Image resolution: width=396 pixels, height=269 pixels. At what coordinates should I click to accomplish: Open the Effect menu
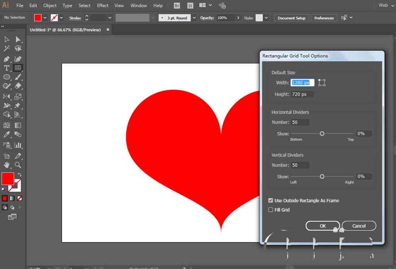click(x=103, y=6)
